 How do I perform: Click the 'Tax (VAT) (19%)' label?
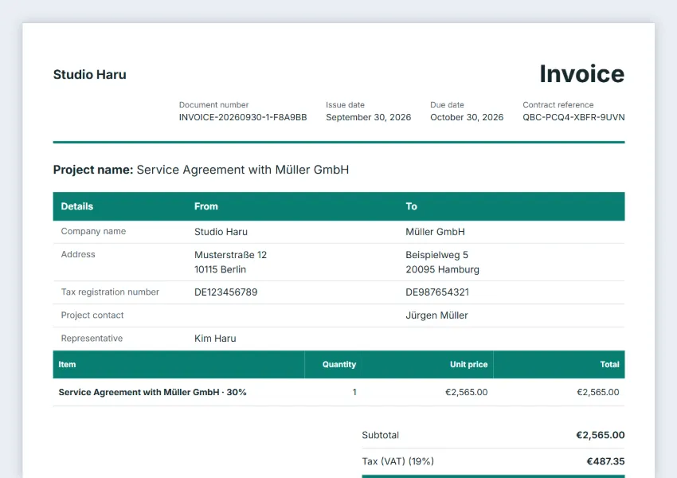coord(397,461)
